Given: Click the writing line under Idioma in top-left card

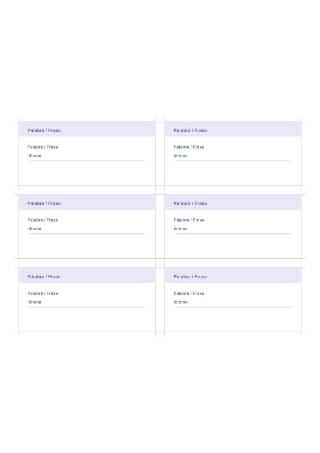Looking at the screenshot, I should coord(87,160).
